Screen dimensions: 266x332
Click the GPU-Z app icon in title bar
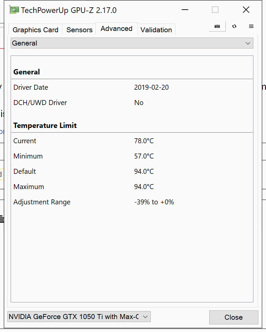coord(14,10)
